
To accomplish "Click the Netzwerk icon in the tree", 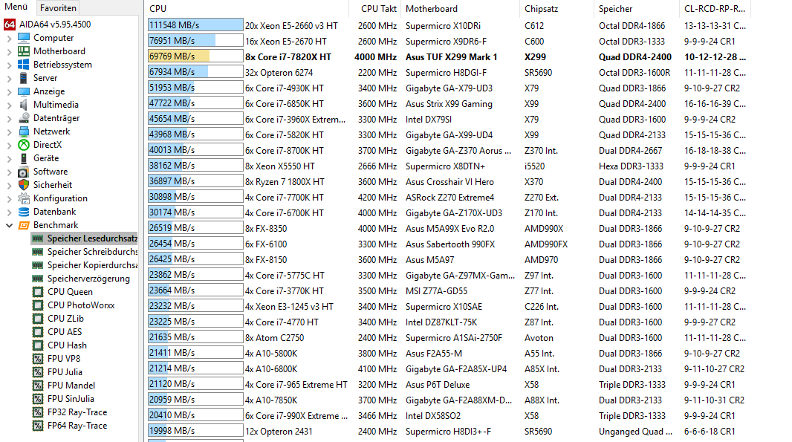I will click(24, 131).
